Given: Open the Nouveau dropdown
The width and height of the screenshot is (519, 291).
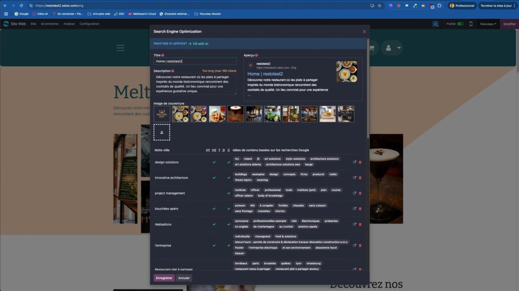Looking at the screenshot, I should 488,24.
